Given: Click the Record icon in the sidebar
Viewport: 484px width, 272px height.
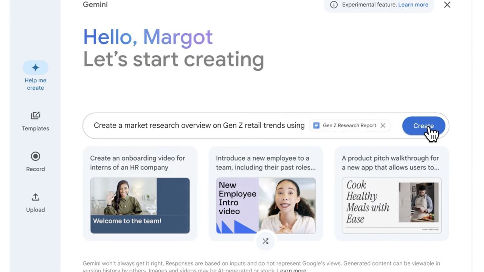Looking at the screenshot, I should click(36, 156).
